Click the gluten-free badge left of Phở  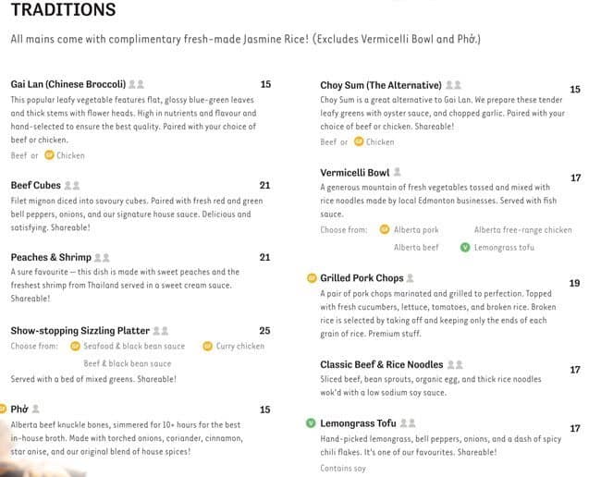2,409
